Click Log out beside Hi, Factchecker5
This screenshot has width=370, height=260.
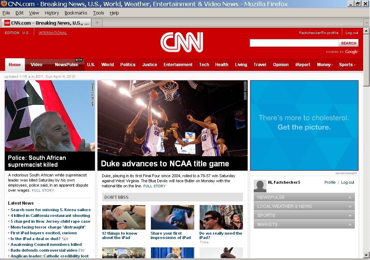click(348, 182)
